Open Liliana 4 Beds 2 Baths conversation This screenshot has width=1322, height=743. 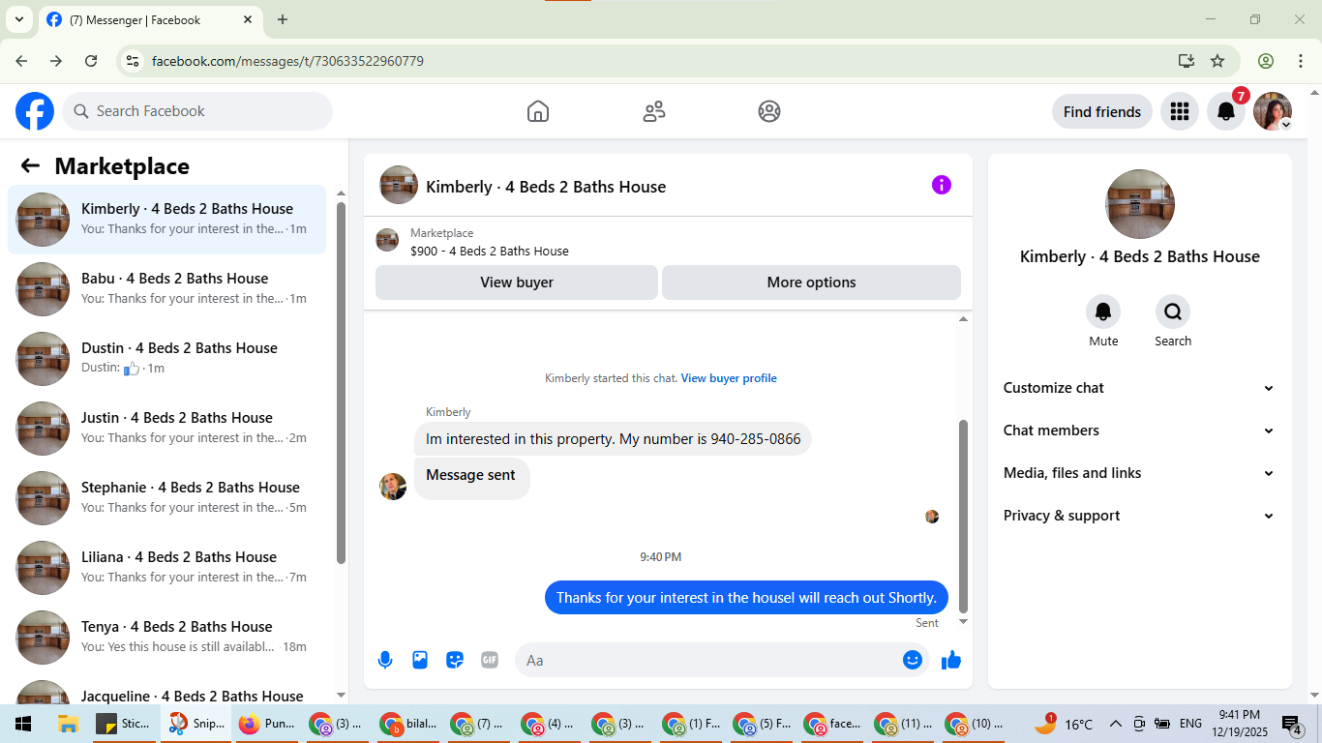tap(167, 568)
